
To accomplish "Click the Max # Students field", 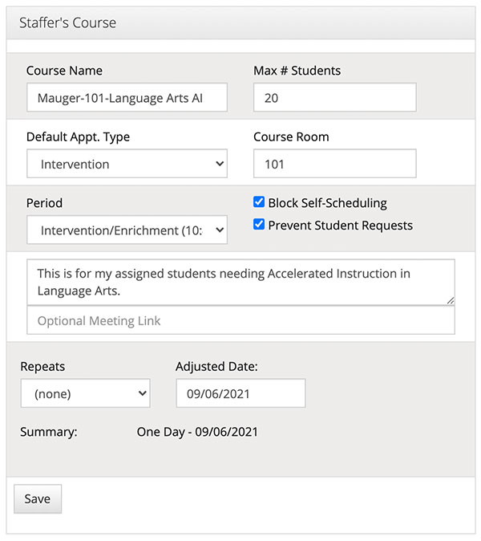I will coord(334,97).
